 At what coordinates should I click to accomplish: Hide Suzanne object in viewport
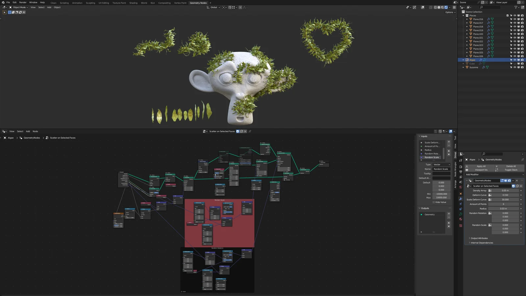pyautogui.click(x=515, y=67)
